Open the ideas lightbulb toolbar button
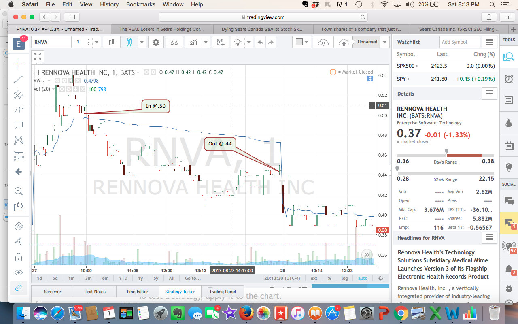The height and width of the screenshot is (324, 518). point(238,42)
